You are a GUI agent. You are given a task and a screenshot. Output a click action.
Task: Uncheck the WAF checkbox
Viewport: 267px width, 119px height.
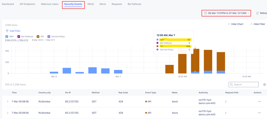tap(7, 37)
